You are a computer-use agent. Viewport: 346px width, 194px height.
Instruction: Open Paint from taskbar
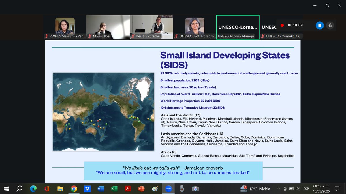point(155,189)
